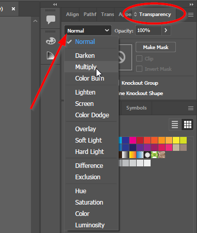Toggle the Invert Mask checkbox
The width and height of the screenshot is (197, 233).
(139, 69)
